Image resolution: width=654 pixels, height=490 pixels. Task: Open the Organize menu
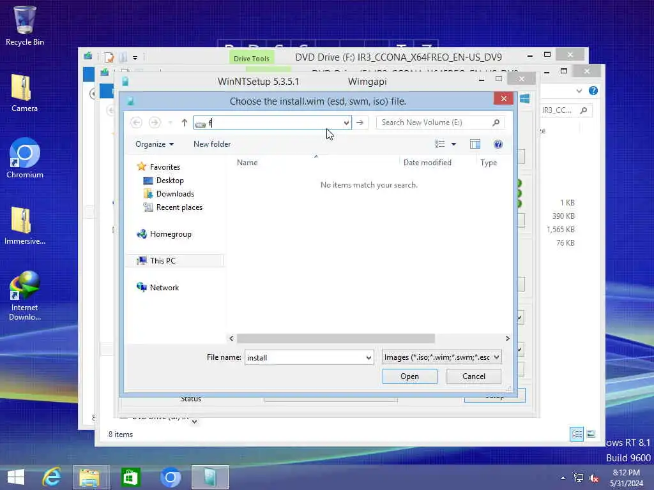[x=155, y=144]
